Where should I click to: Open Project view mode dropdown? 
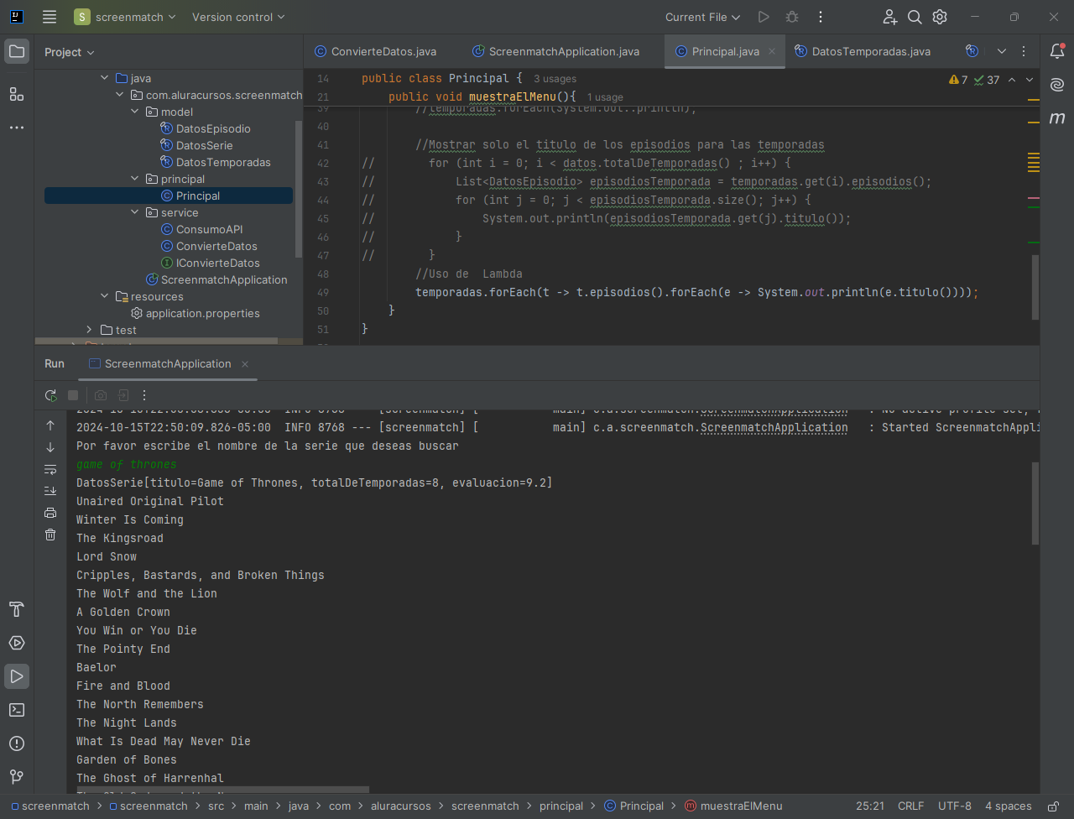click(70, 52)
